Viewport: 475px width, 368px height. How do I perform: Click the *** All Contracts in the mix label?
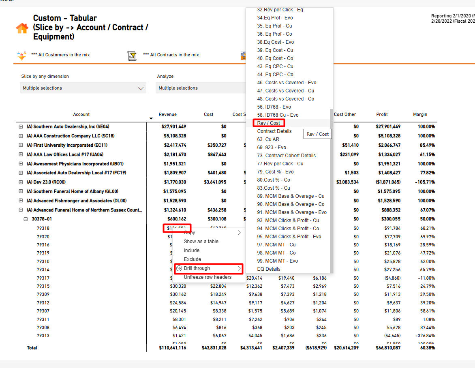171,55
